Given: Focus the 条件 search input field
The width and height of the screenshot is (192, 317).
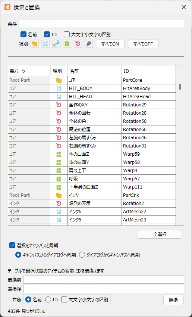Looking at the screenshot, I should coord(101,24).
